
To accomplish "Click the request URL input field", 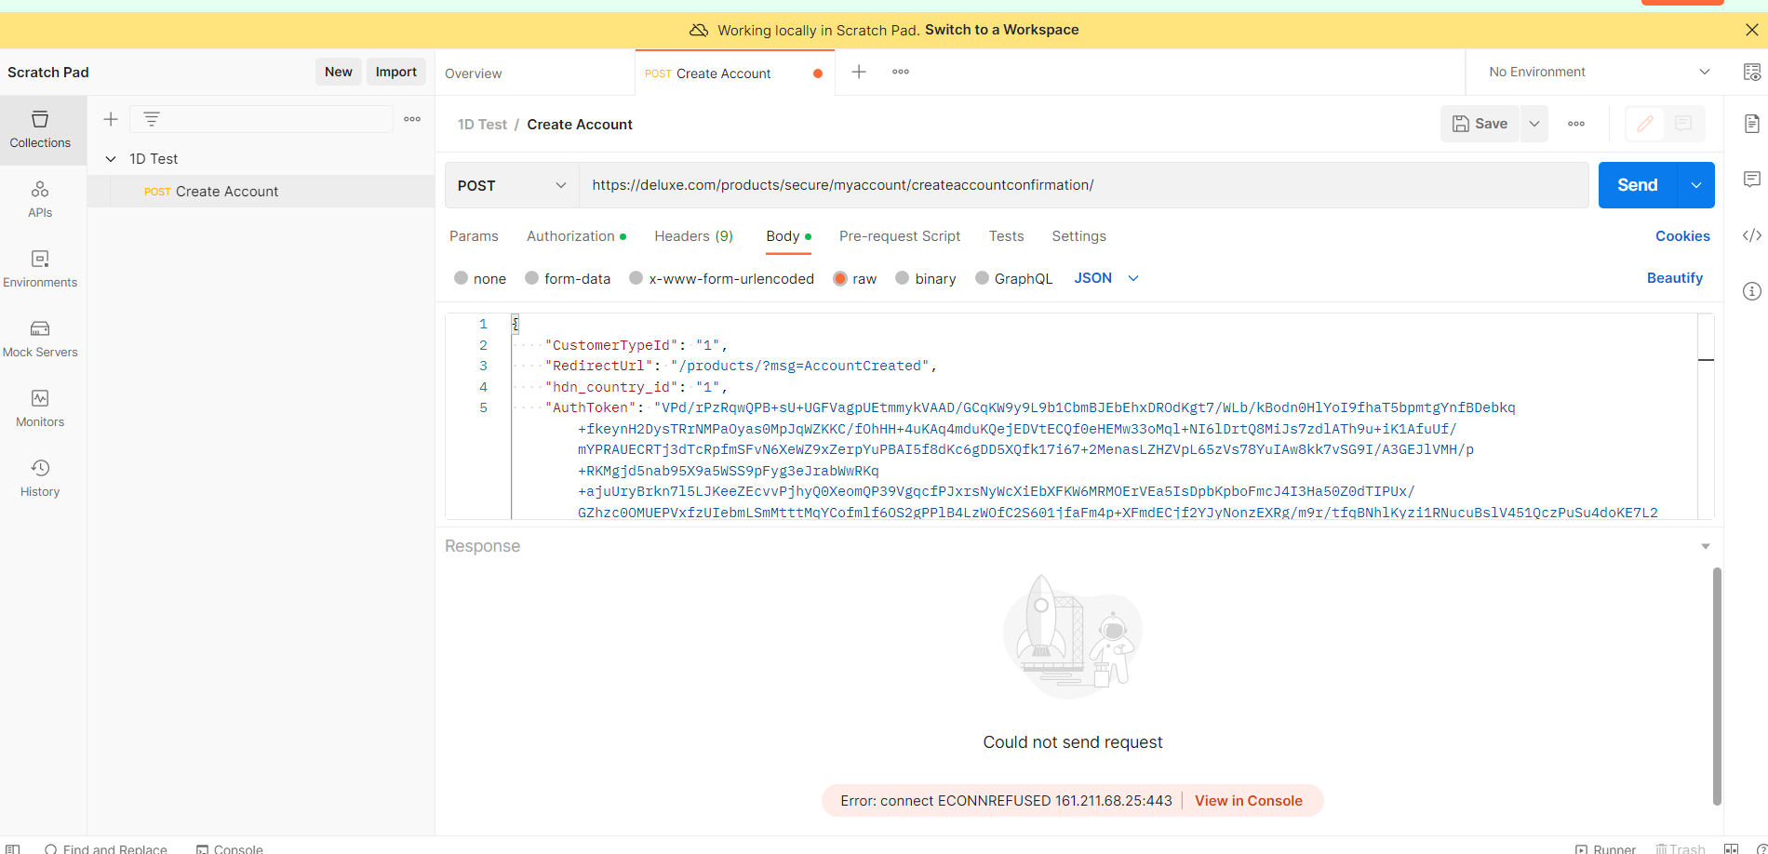I will pos(1079,185).
